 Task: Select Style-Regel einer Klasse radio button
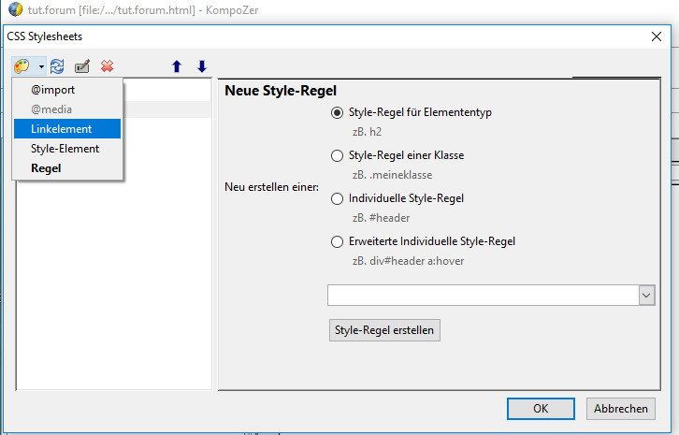coord(337,155)
